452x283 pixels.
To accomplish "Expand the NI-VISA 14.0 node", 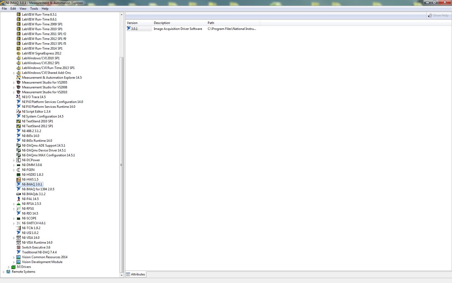I will point(14,238).
